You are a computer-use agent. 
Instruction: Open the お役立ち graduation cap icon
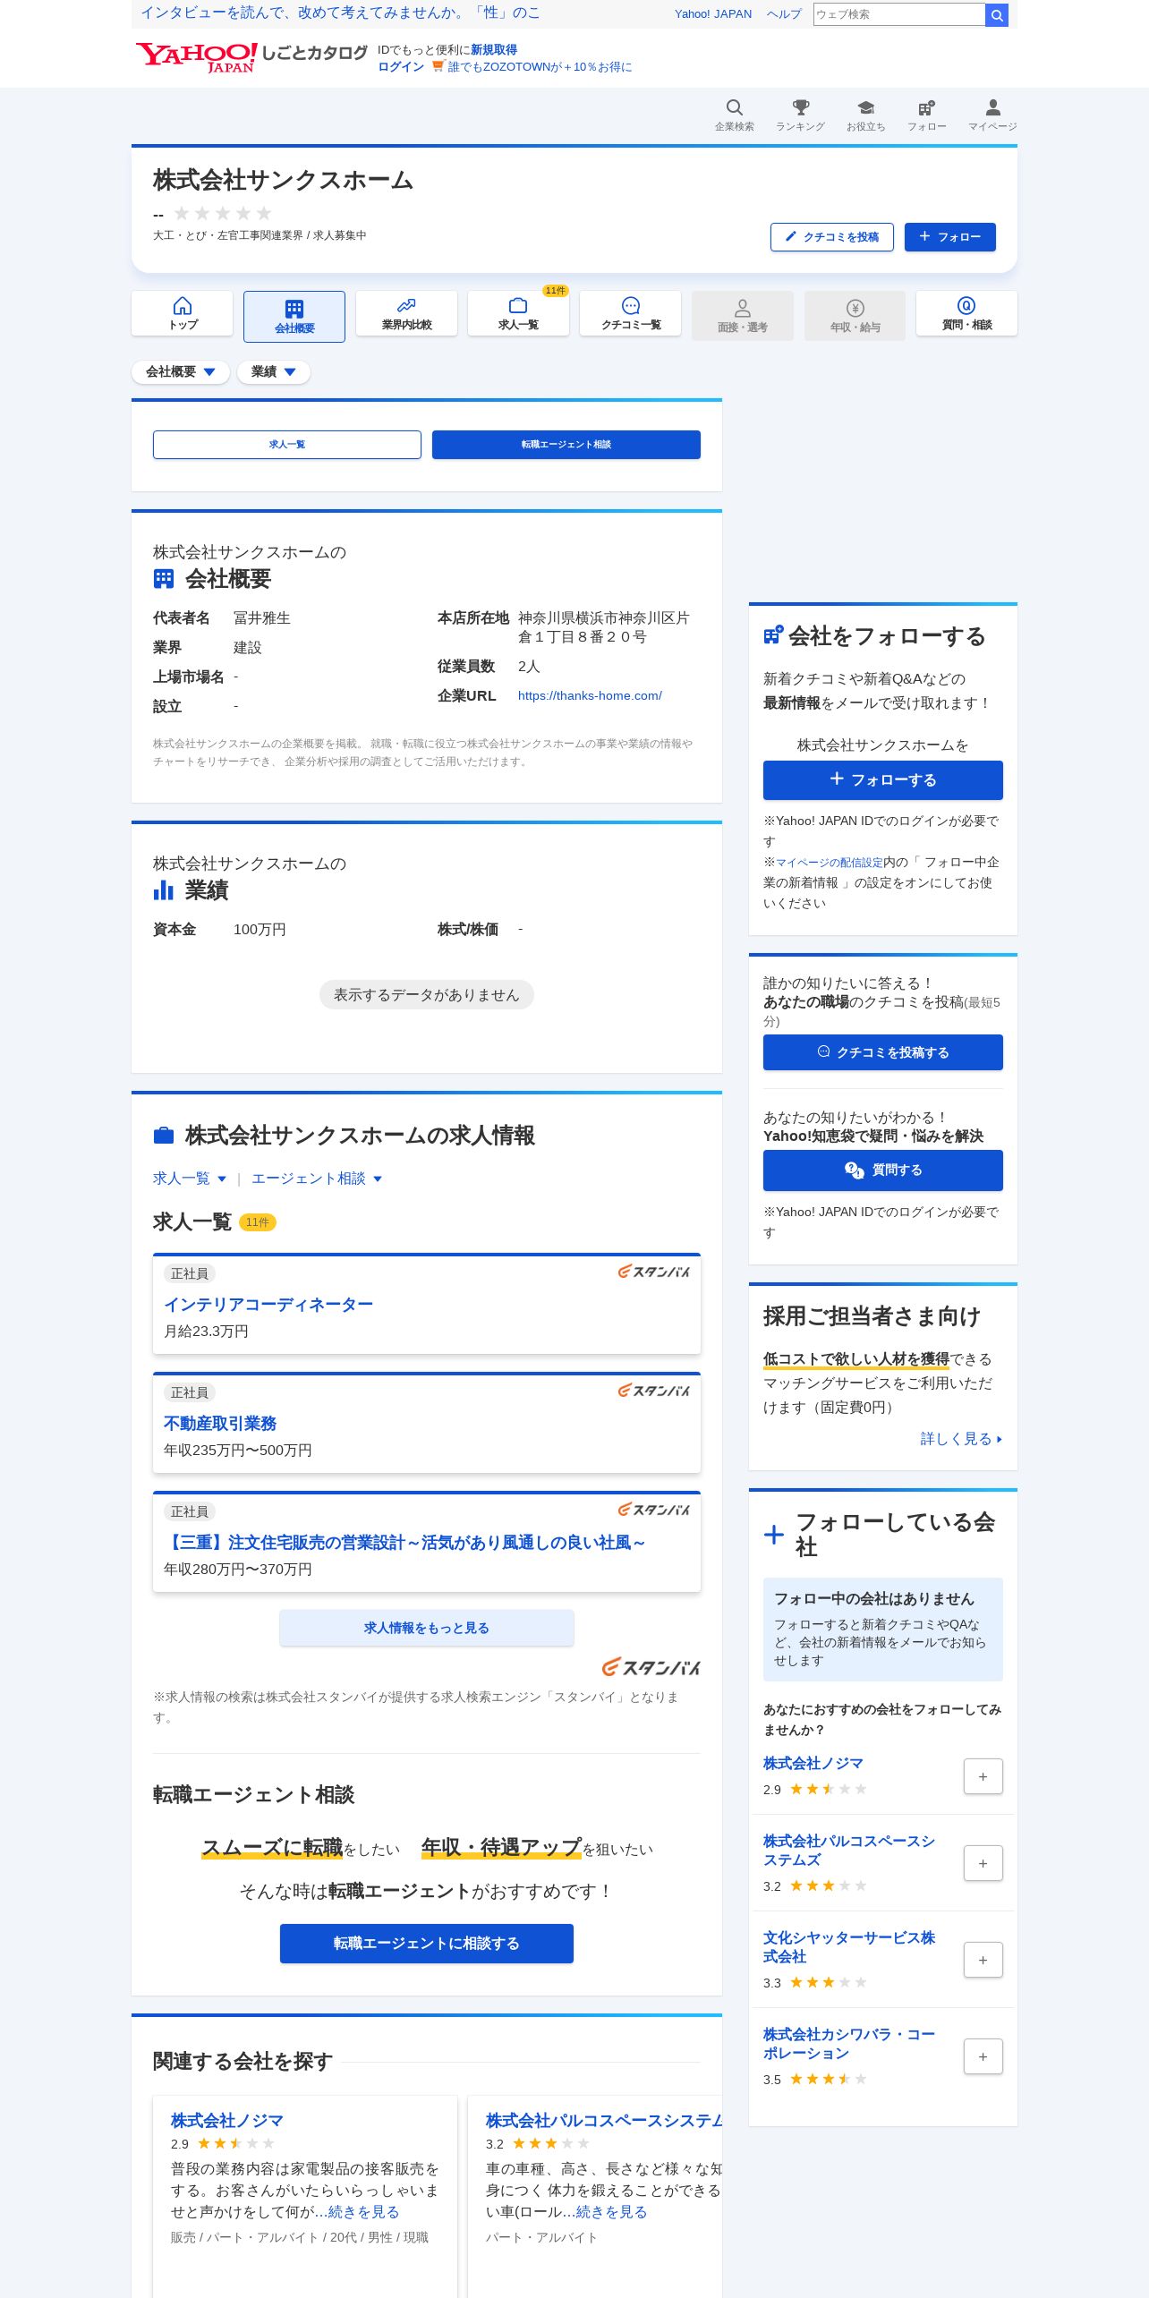(865, 115)
